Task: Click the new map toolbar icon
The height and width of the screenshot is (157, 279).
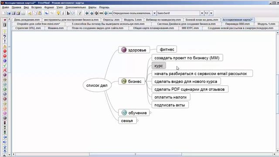Action: (4, 13)
